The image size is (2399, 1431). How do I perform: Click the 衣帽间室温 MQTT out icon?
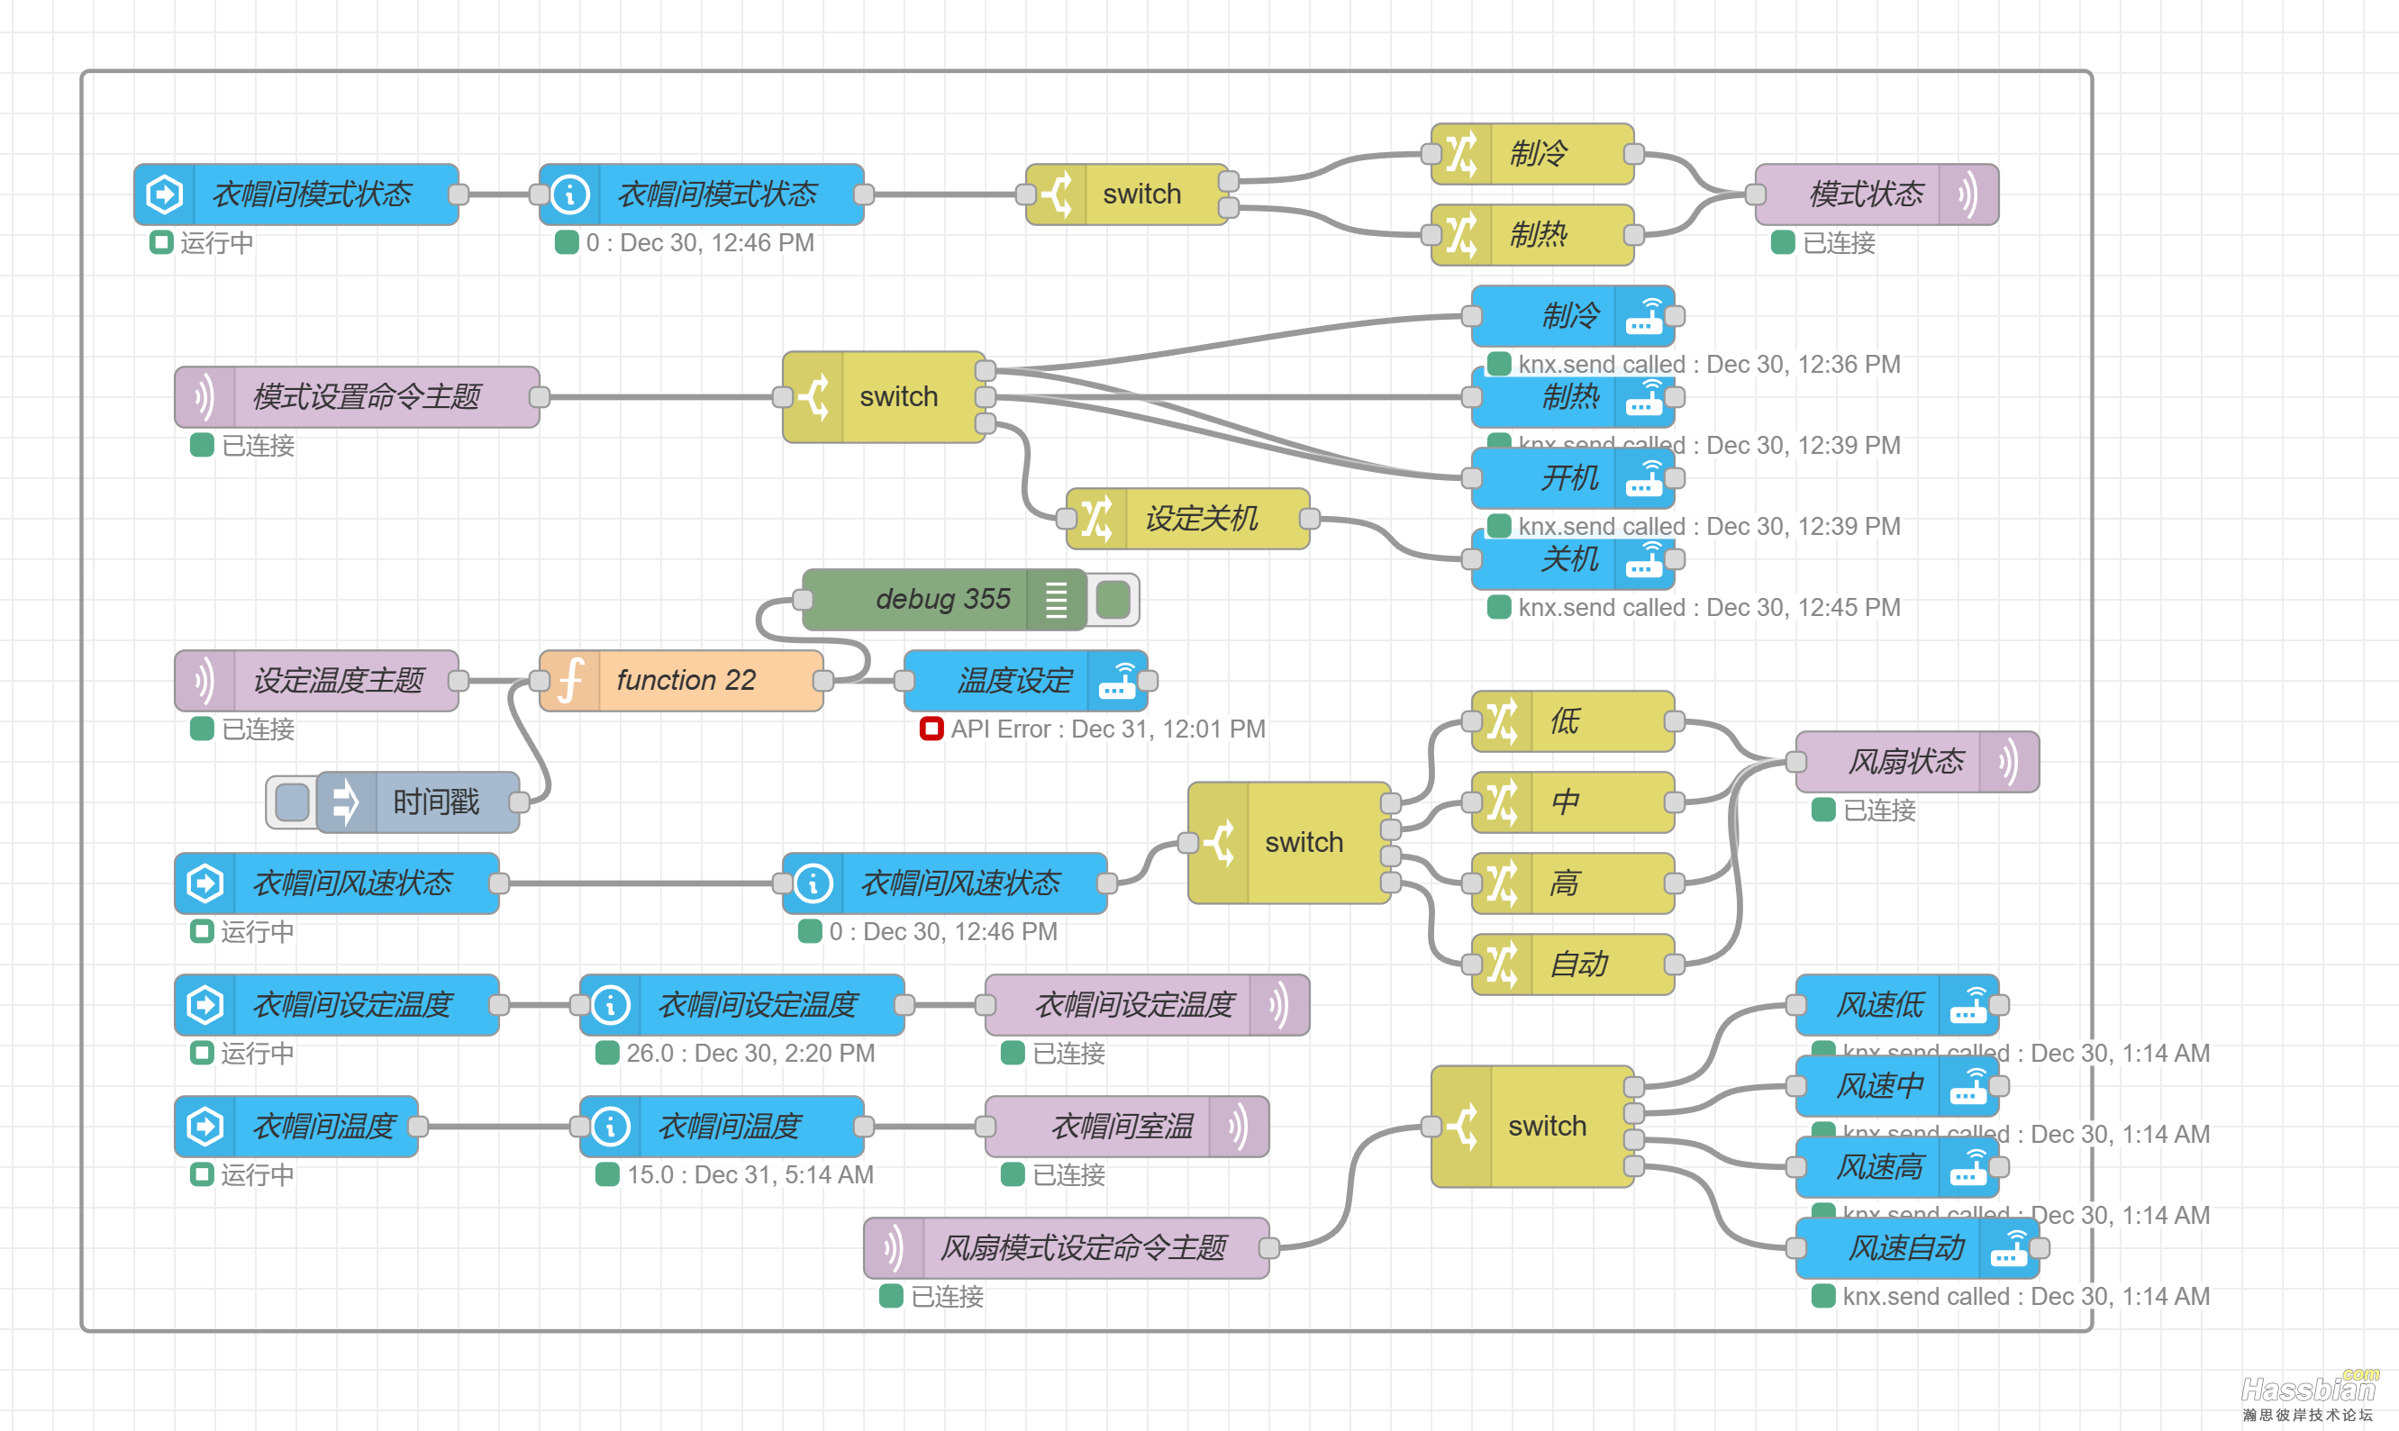point(1239,1127)
